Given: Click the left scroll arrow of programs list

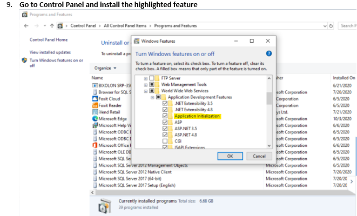Looking at the screenshot, I should pyautogui.click(x=92, y=193).
